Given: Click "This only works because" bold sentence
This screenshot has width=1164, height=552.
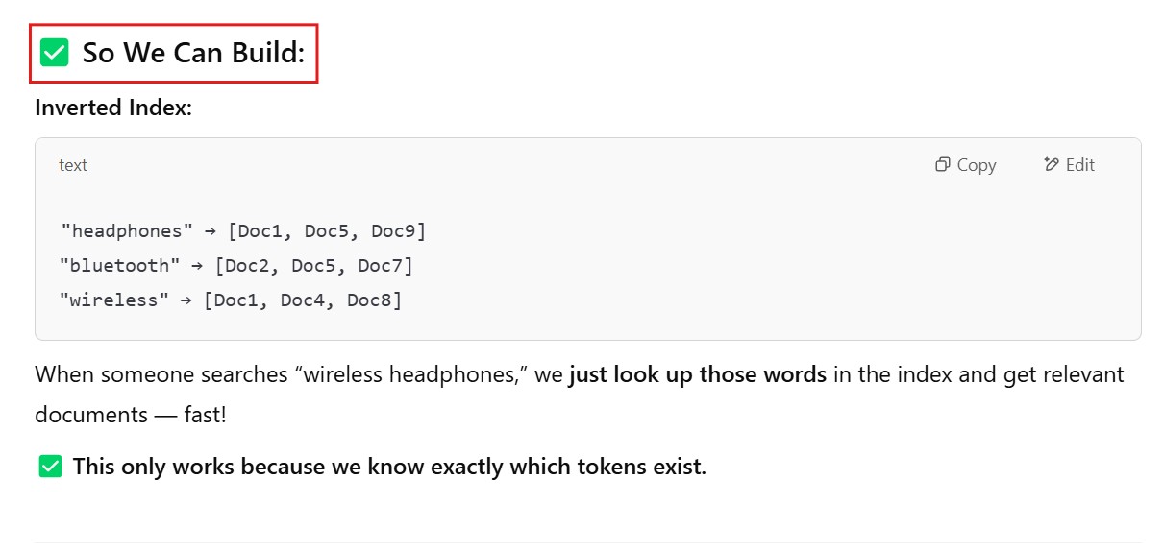Looking at the screenshot, I should (x=389, y=468).
